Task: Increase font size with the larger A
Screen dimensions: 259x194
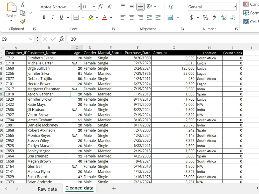Action: click(x=101, y=7)
